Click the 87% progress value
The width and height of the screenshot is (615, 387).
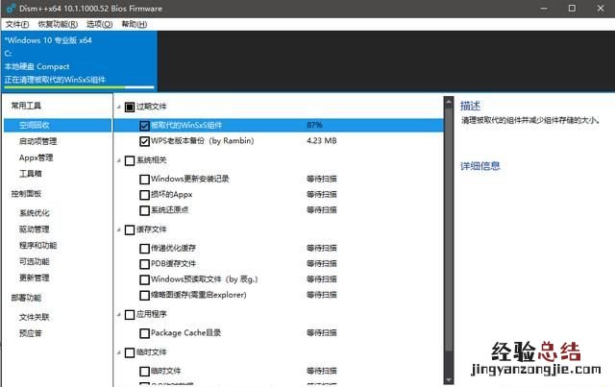point(314,125)
